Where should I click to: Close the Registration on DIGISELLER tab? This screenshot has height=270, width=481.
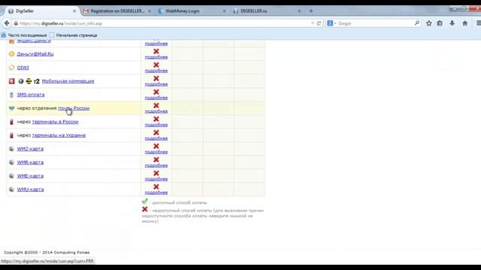click(150, 11)
